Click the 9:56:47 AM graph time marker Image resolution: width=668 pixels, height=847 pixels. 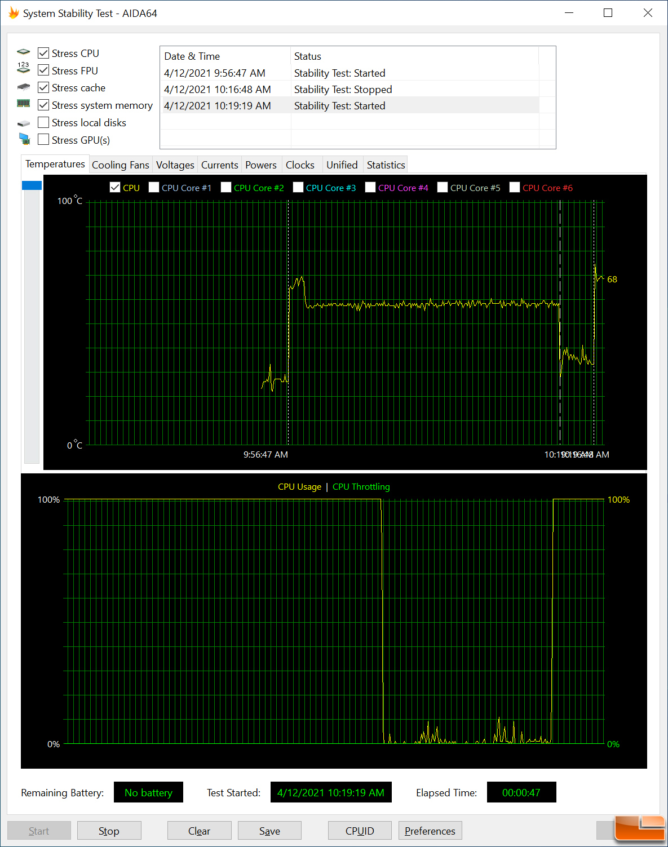pos(266,454)
